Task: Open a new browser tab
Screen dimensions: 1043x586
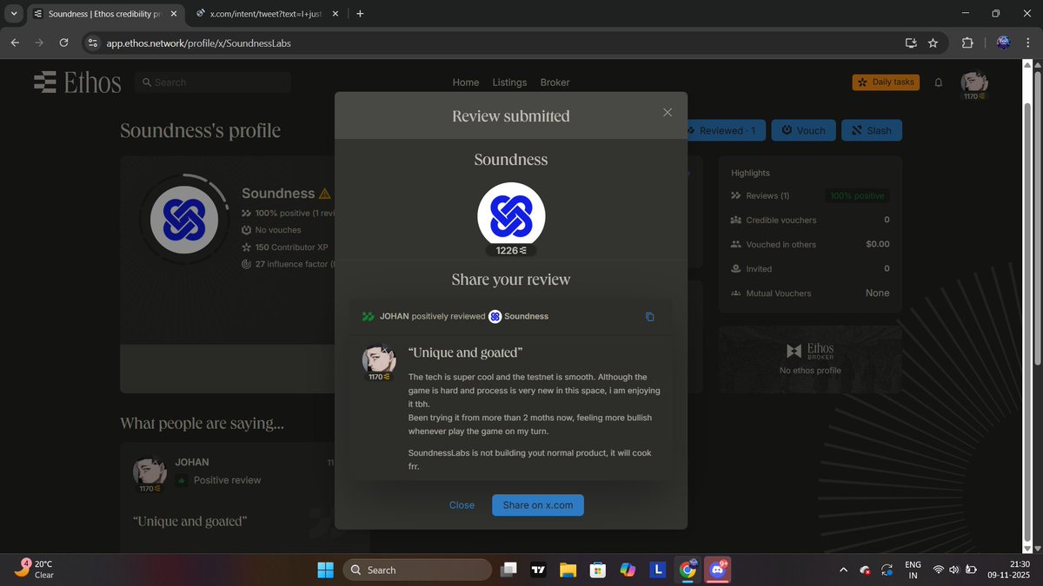Action: click(360, 14)
